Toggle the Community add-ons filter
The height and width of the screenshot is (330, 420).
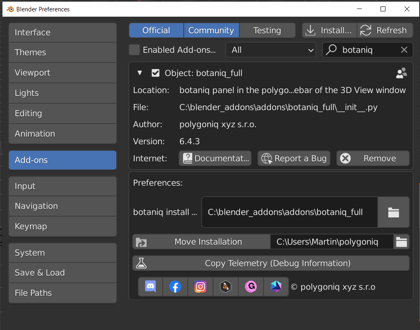(211, 30)
